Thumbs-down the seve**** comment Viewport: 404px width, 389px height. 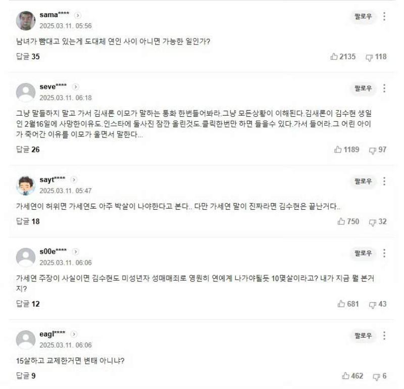[x=373, y=150]
